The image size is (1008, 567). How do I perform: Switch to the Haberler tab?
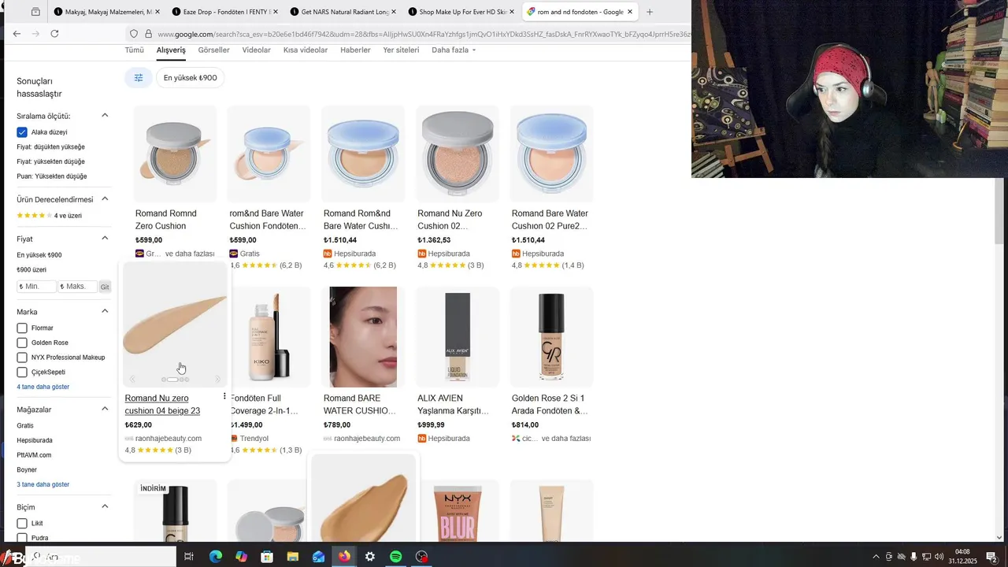[355, 50]
